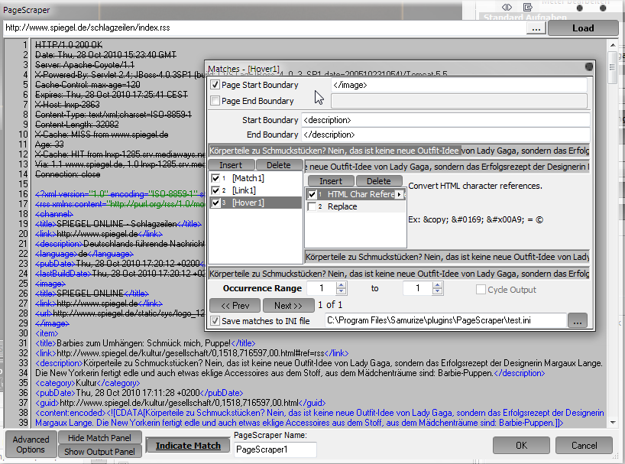This screenshot has width=625, height=464.
Task: Enable Page End Boundary checkbox
Action: click(x=215, y=101)
